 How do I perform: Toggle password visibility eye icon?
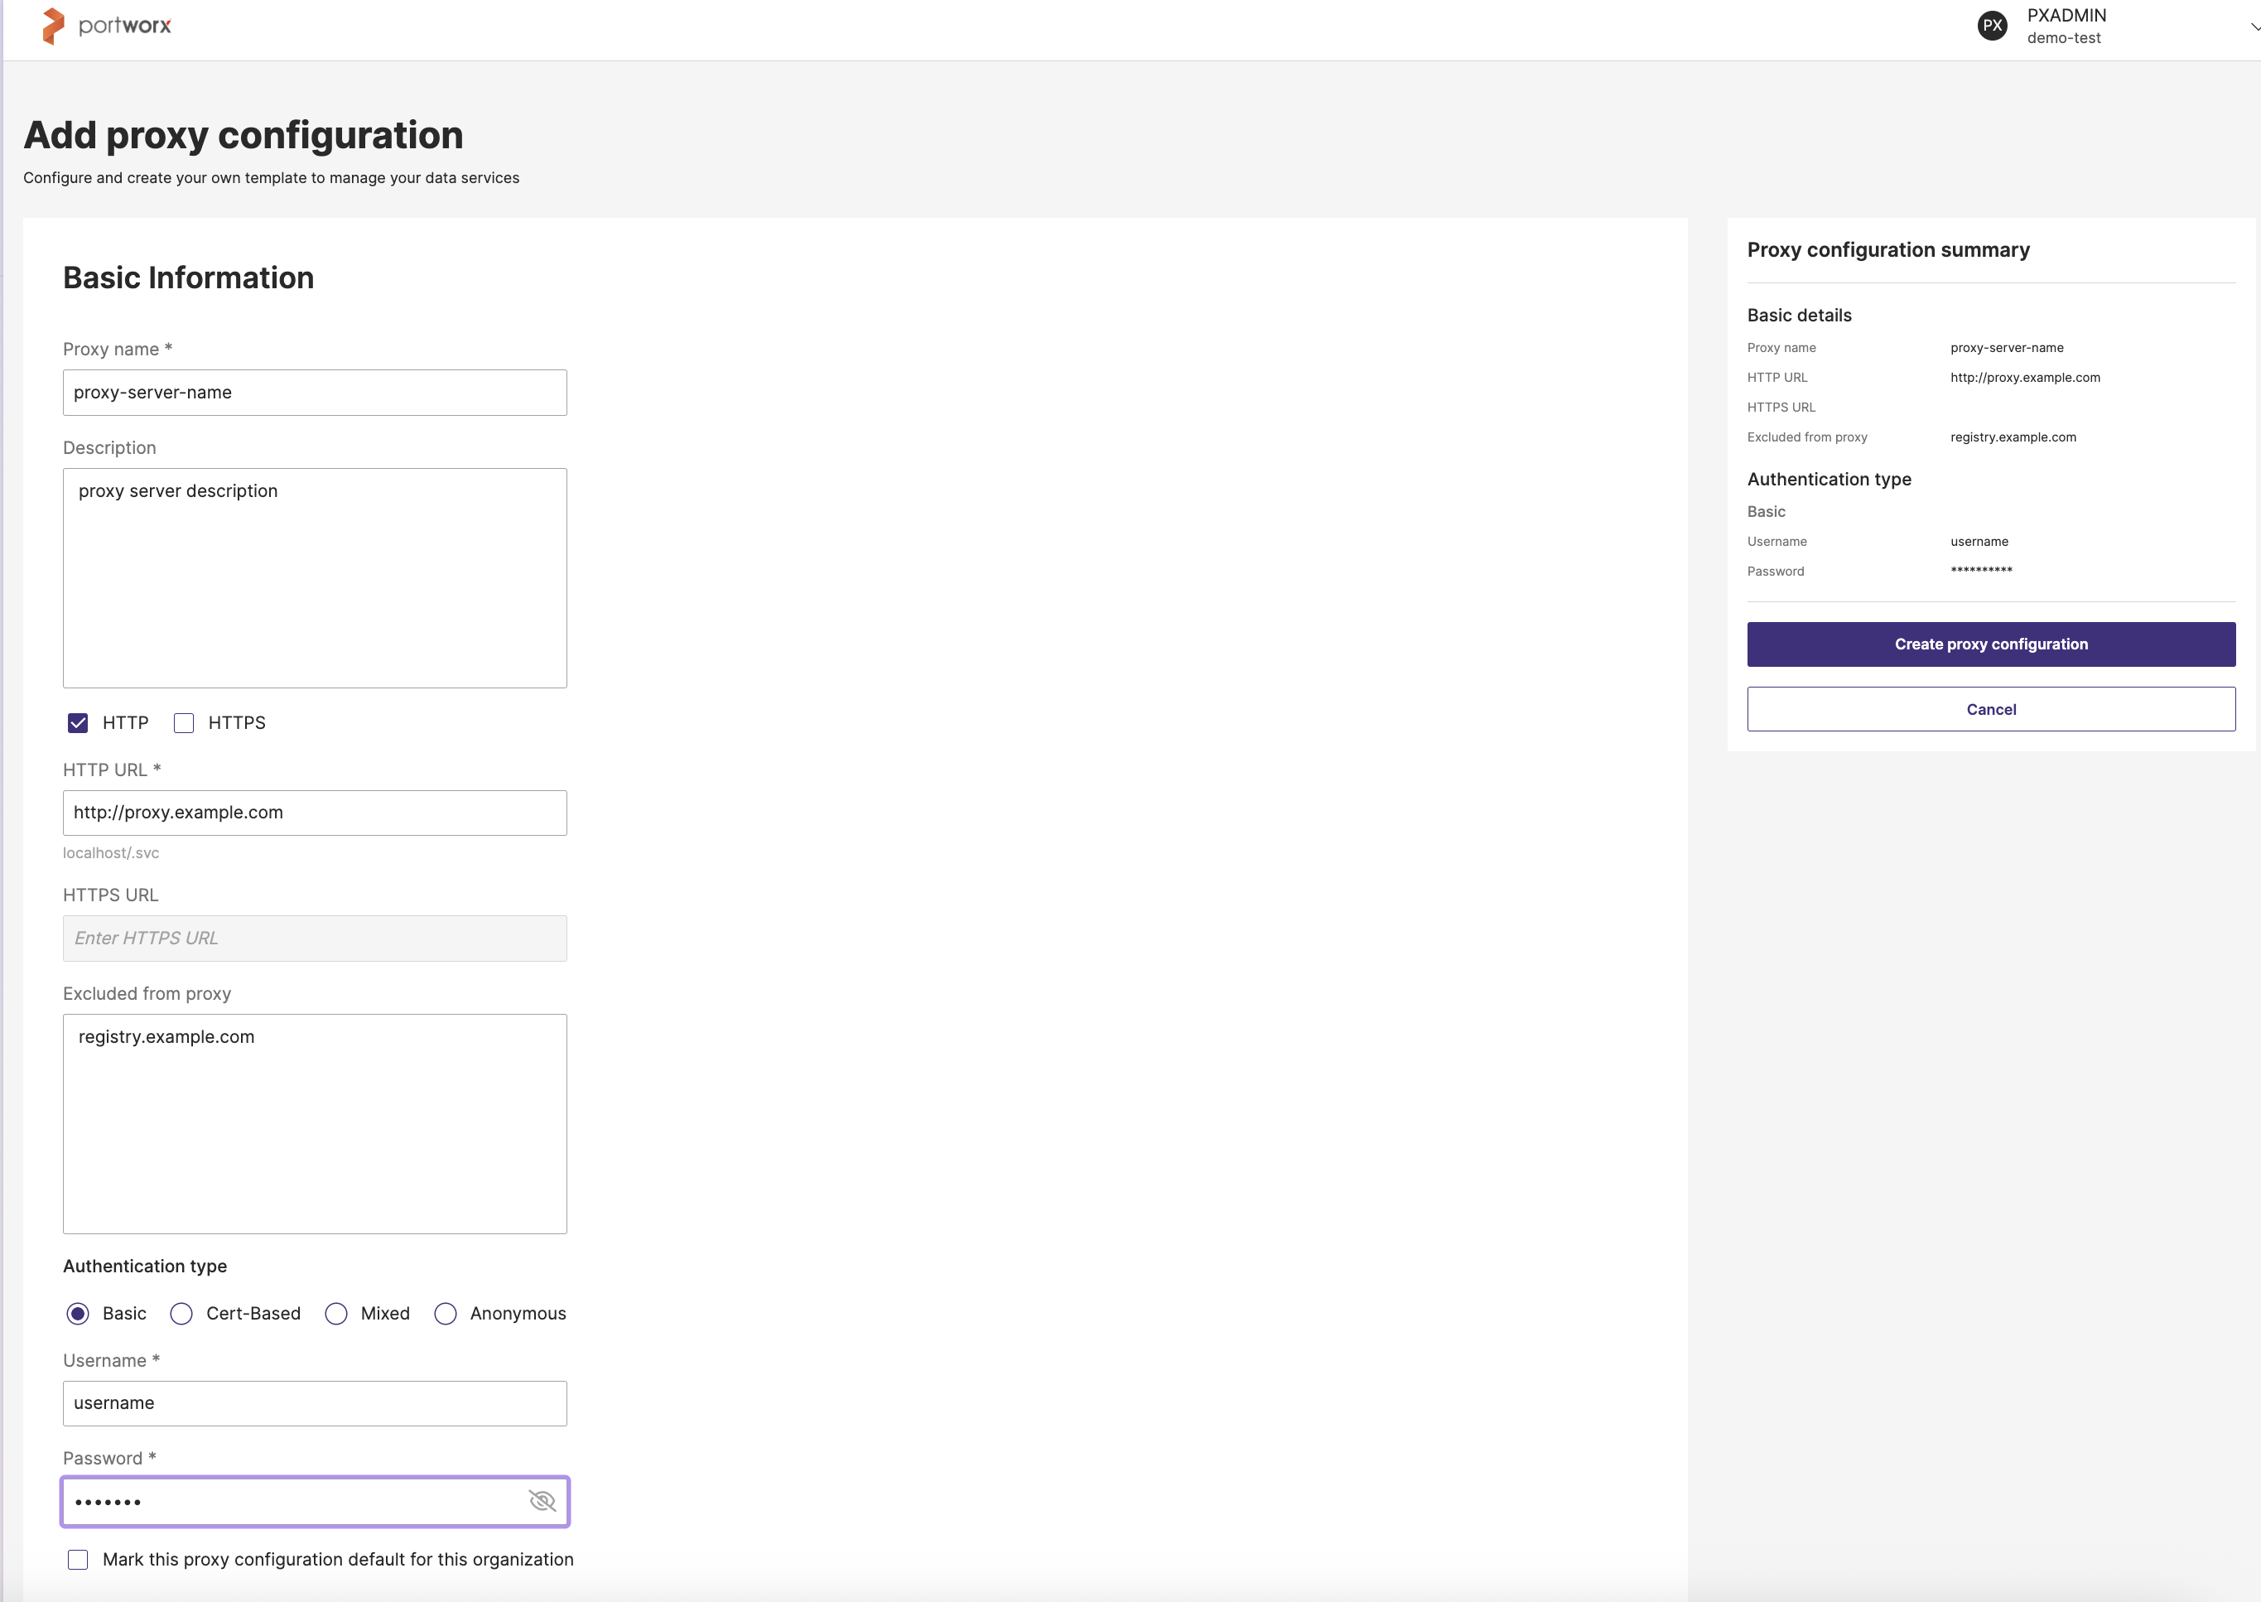(542, 1500)
